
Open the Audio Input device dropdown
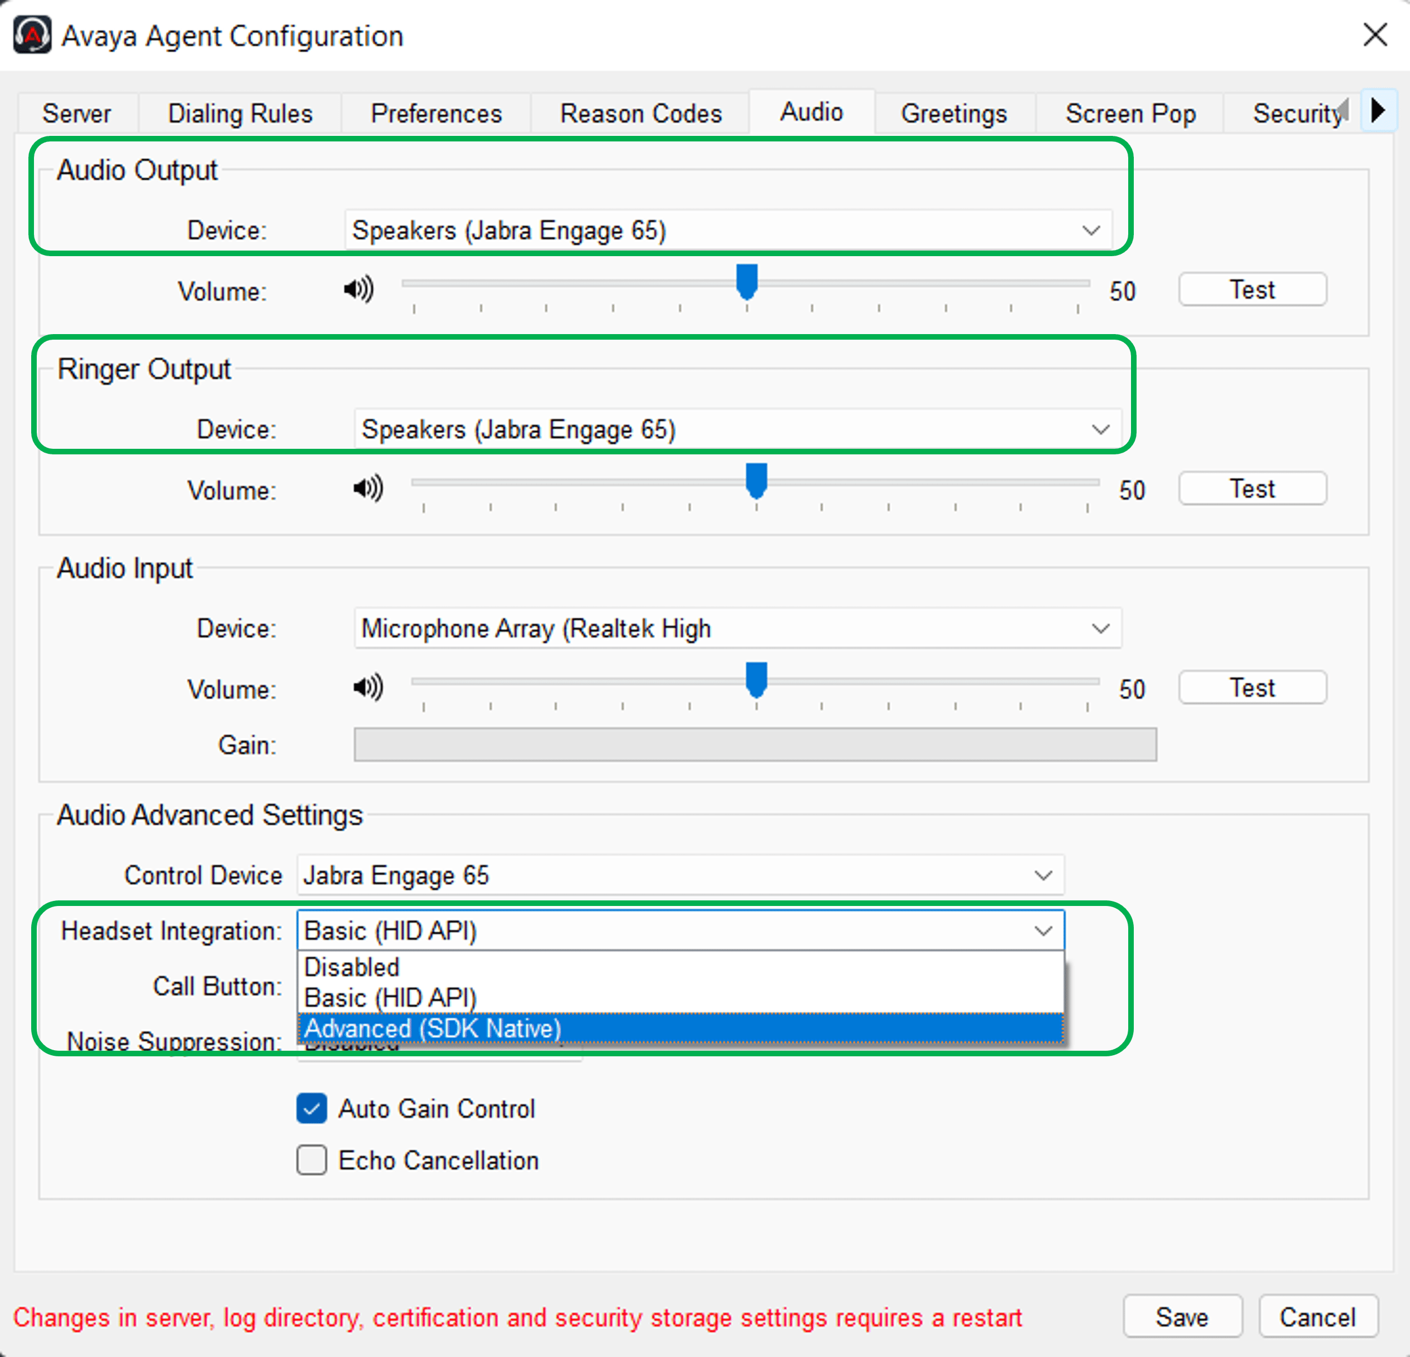[737, 628]
